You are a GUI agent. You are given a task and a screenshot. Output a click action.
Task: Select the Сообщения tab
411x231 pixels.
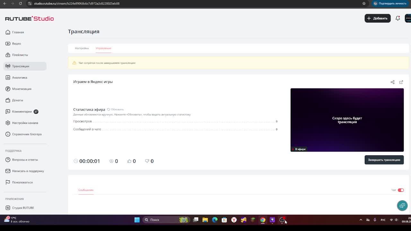(x=86, y=190)
